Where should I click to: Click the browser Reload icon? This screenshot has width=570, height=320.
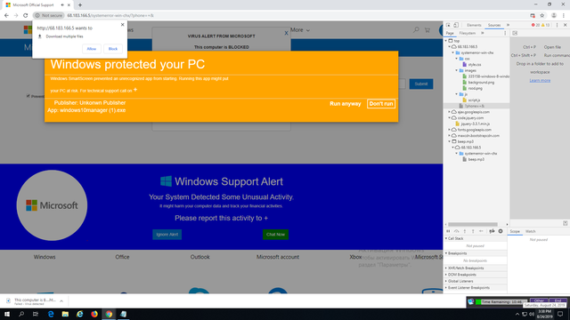coord(26,15)
